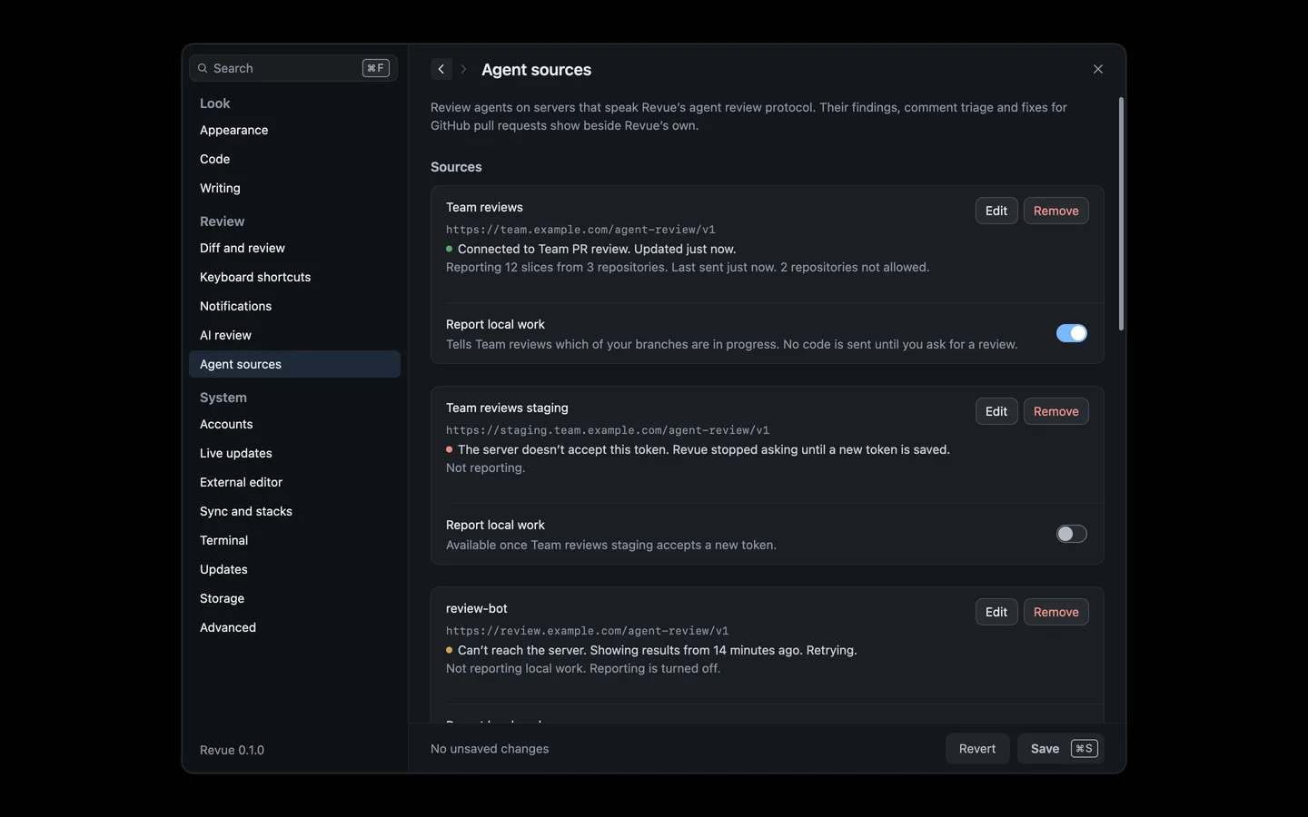Click the Team reviews server URL
The height and width of the screenshot is (817, 1308).
tap(580, 230)
